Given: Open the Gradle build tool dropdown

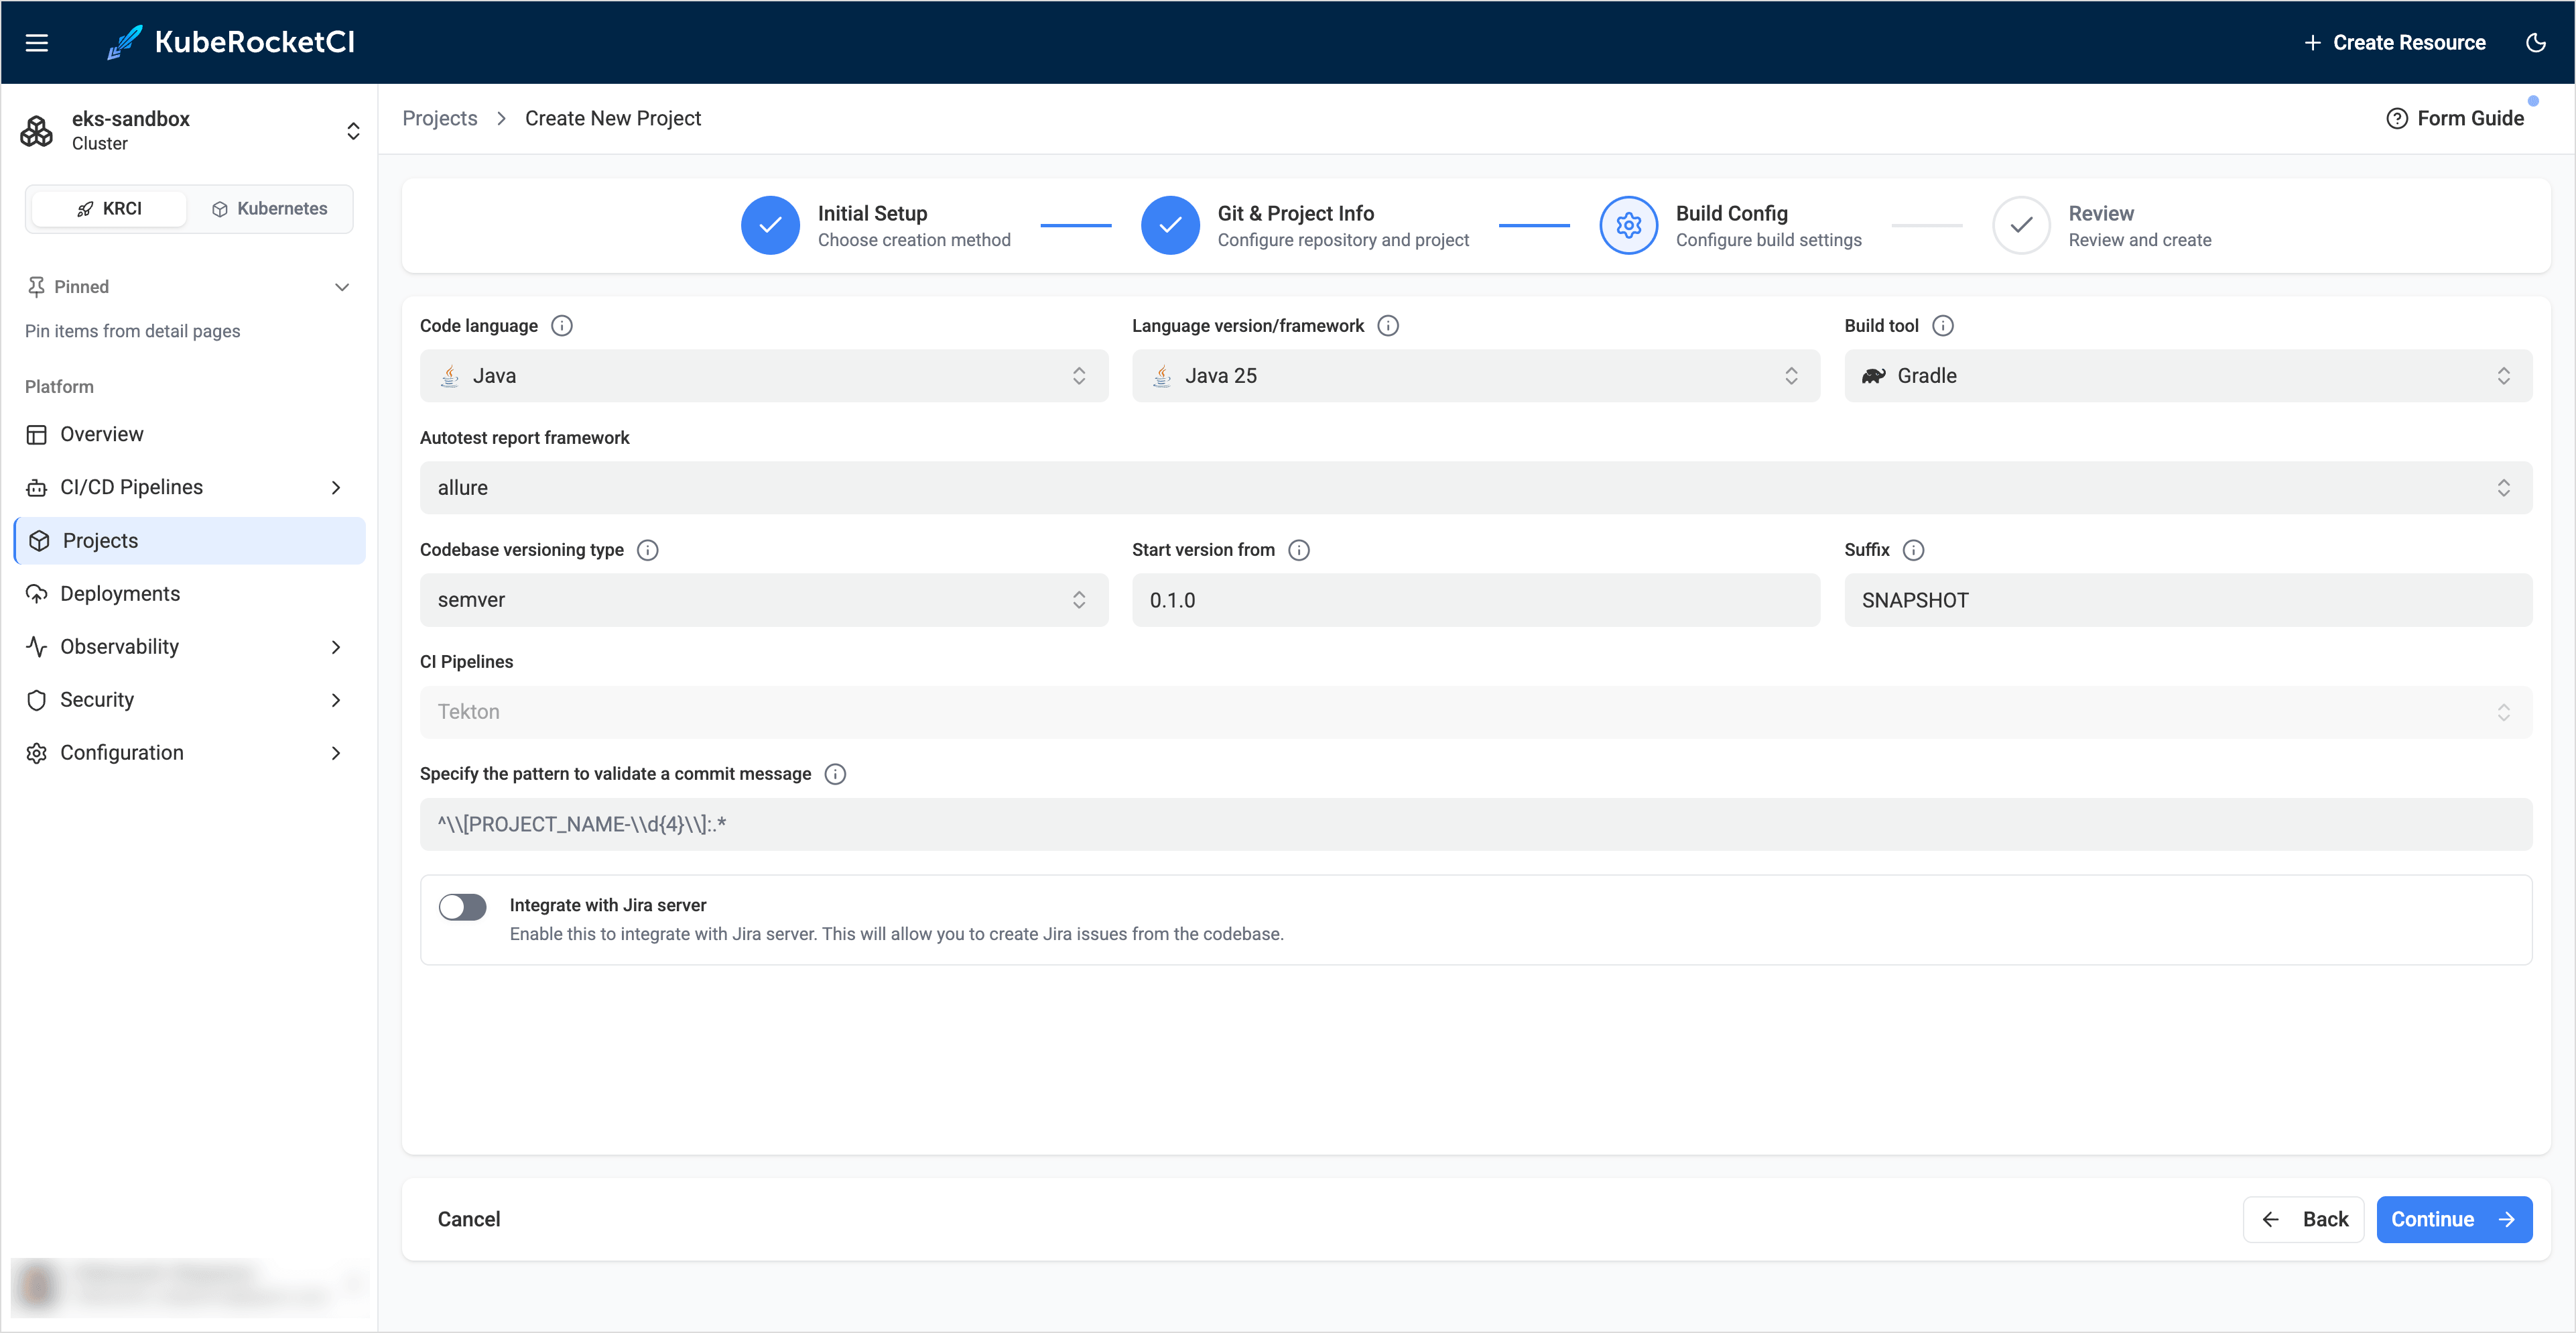Looking at the screenshot, I should coord(2188,376).
